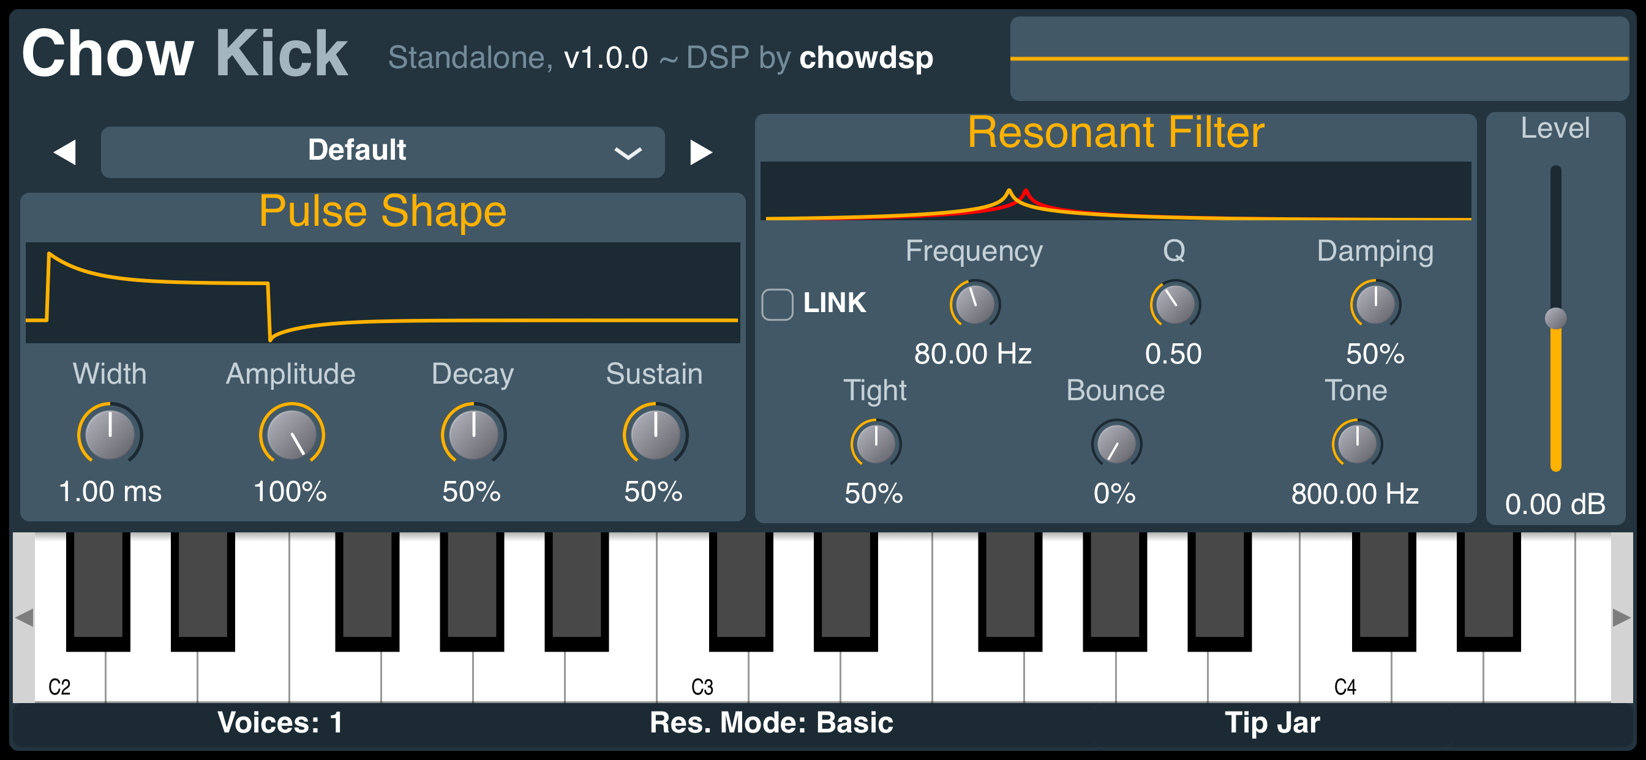Open the Tip Jar link

pos(1272,723)
